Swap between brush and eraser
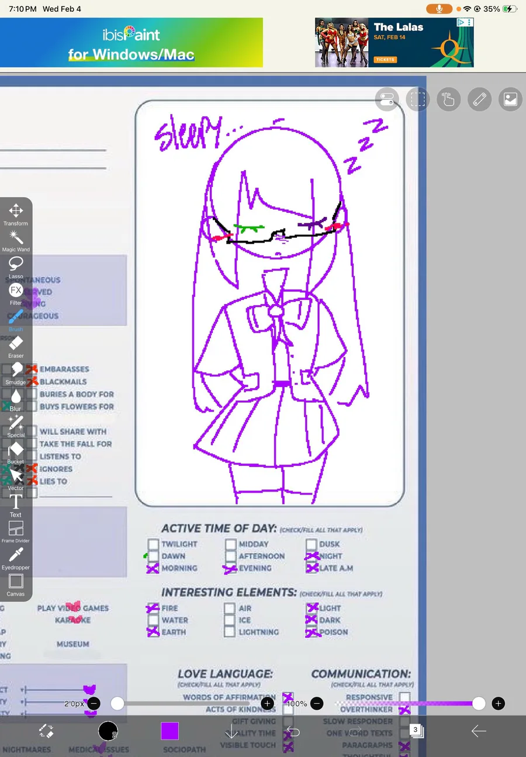 46,731
